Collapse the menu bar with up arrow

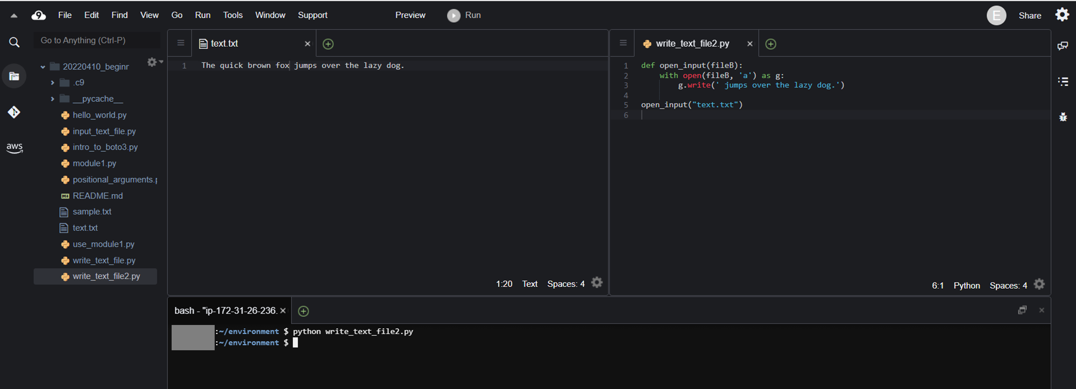pos(14,16)
